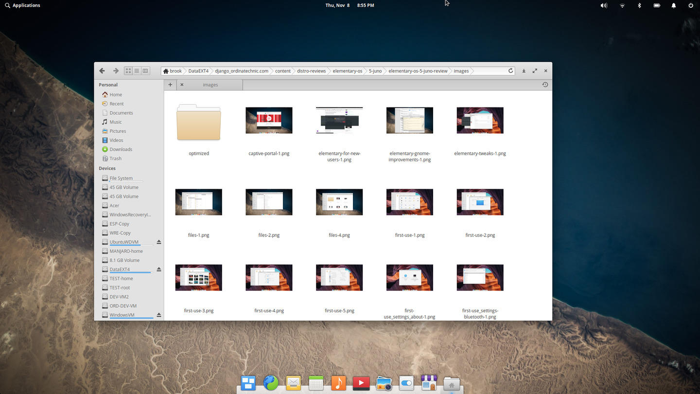Select elementary-tweaks-1.png thumbnail
Image resolution: width=700 pixels, height=394 pixels.
point(480,120)
